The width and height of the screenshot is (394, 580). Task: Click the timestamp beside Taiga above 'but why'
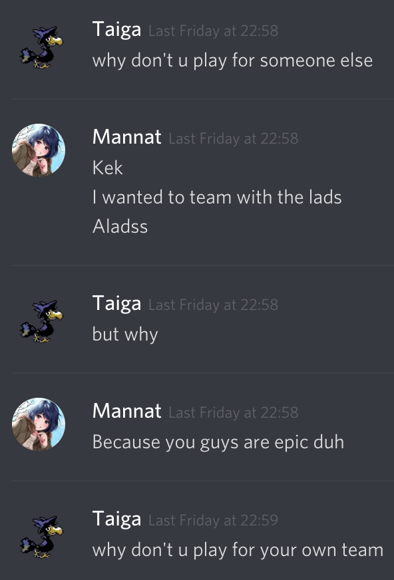coord(214,305)
